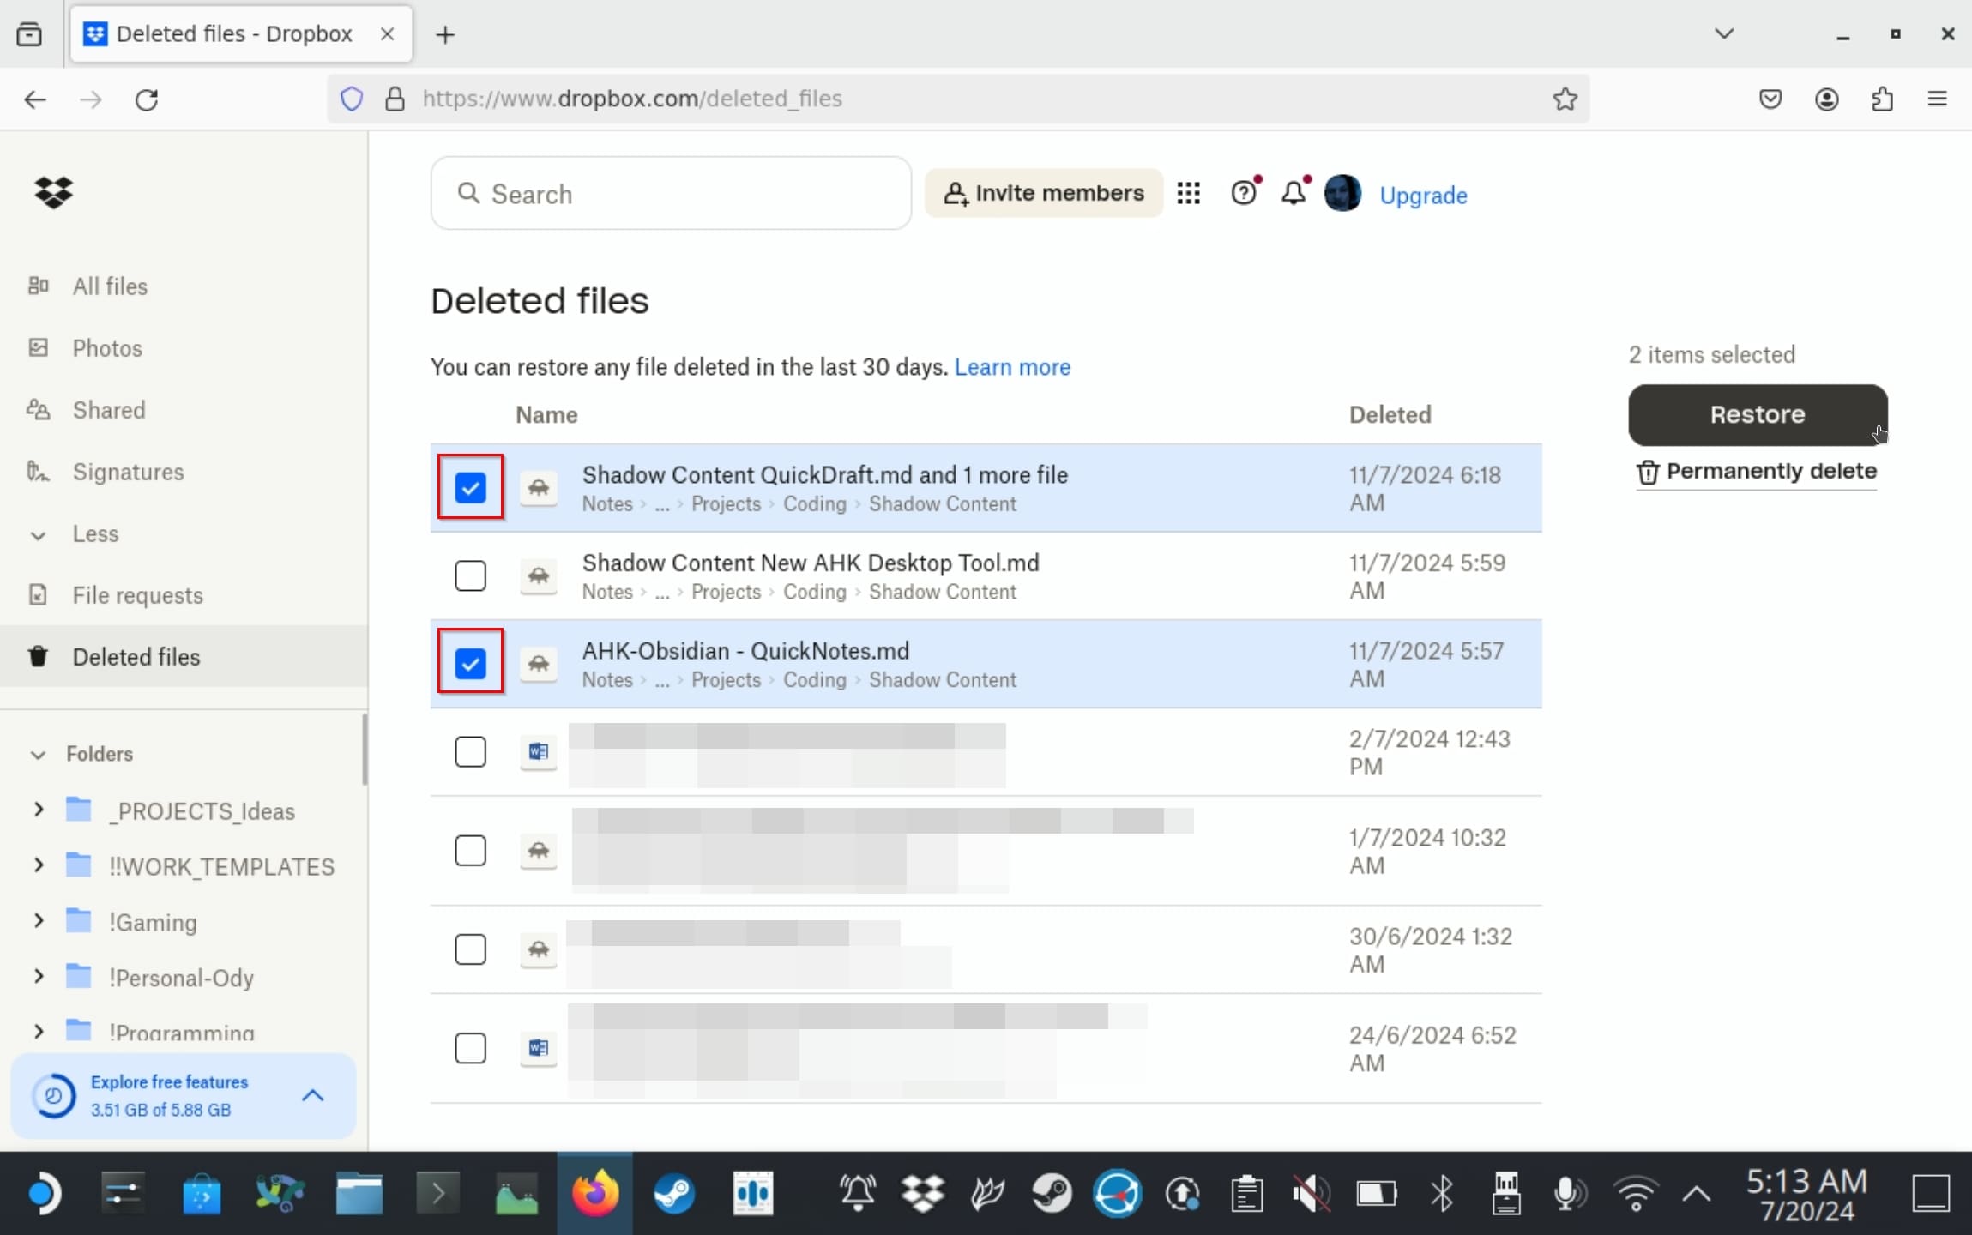This screenshot has width=1972, height=1235.
Task: Open the Firefox list all tabs dropdown
Action: coord(1724,34)
